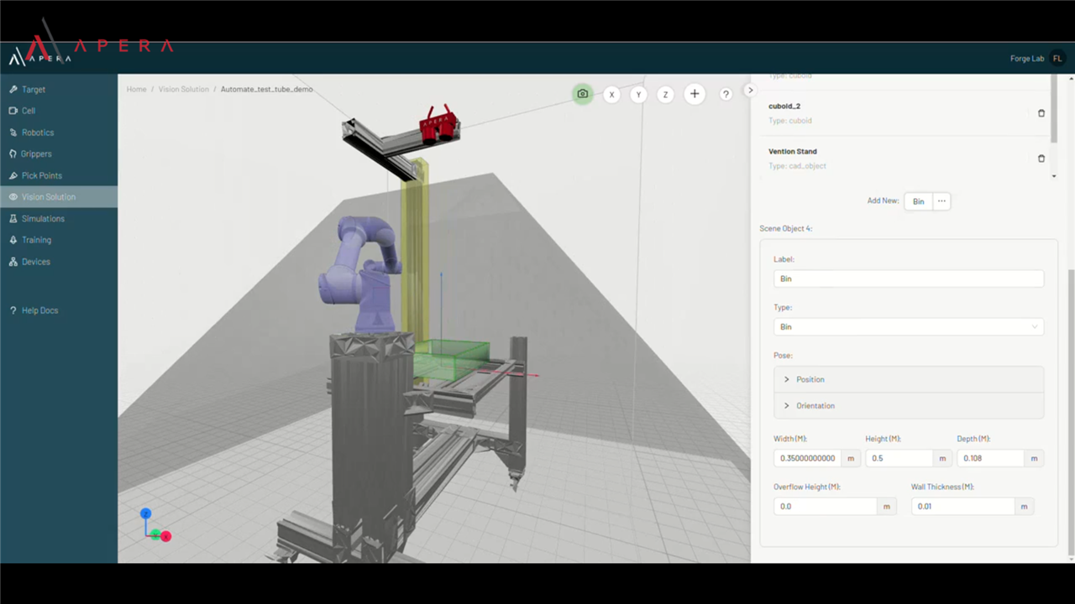
Task: Click the Depth (M) input field
Action: (x=990, y=458)
